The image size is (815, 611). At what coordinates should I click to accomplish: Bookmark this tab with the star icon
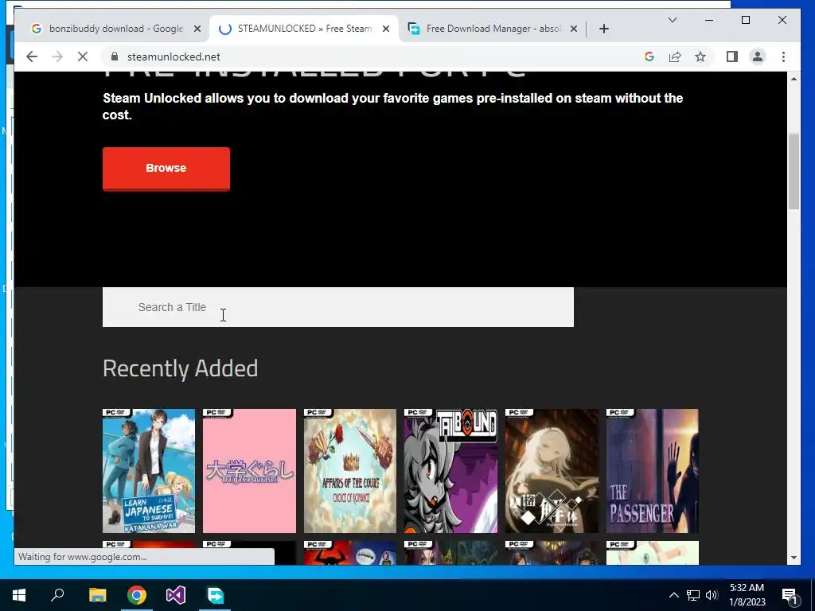[700, 56]
